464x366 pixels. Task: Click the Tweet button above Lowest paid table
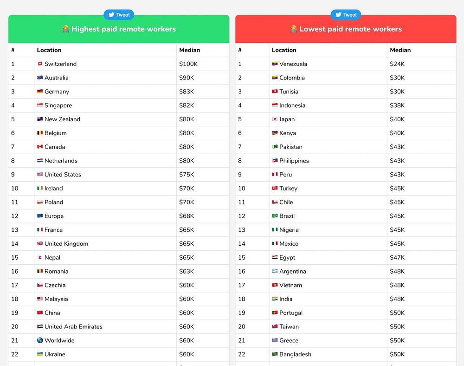346,15
